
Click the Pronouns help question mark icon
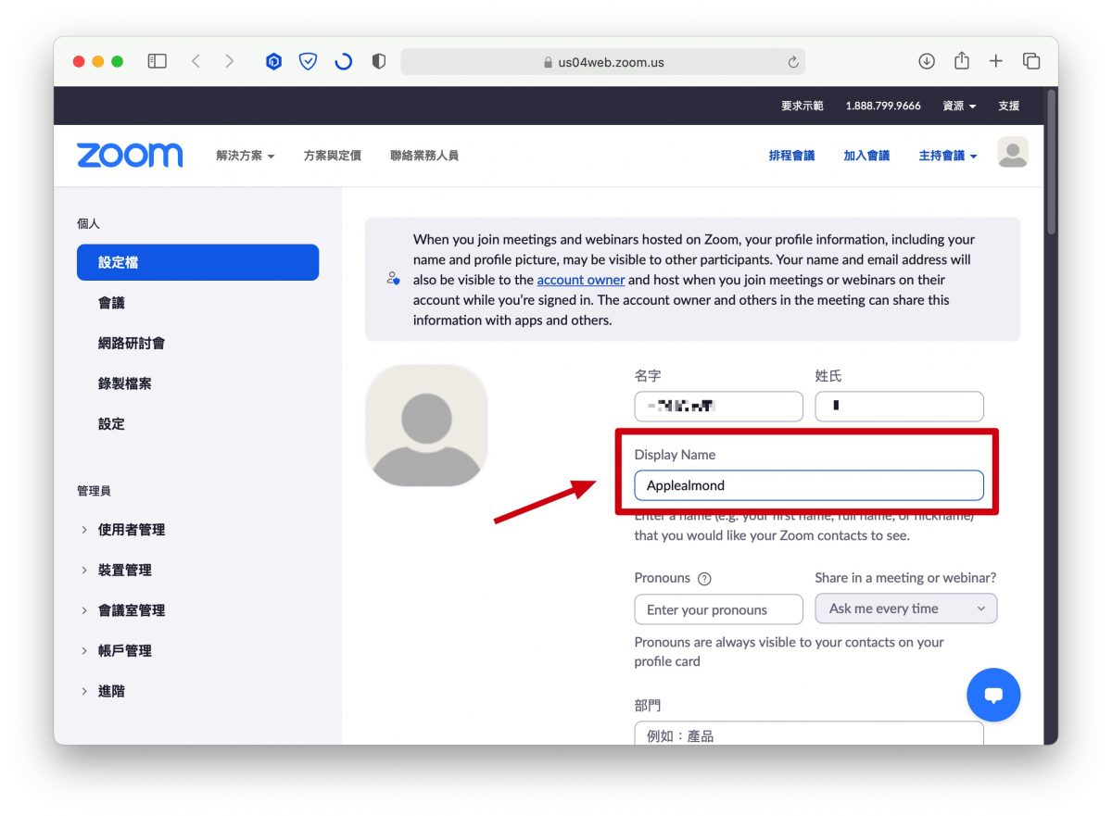point(704,579)
